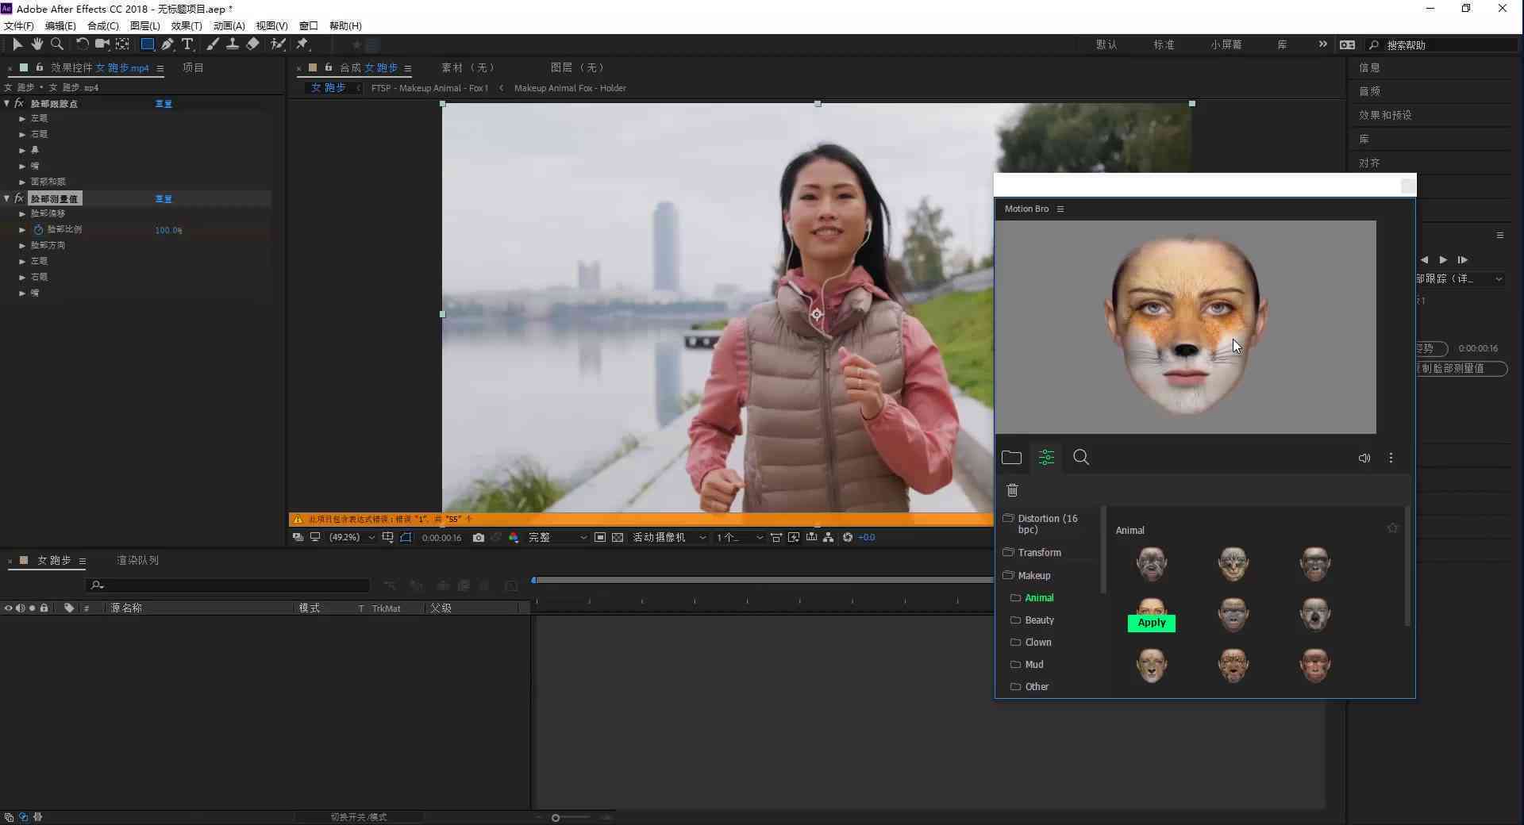Select the Rectangle shape tool
Image resolution: width=1524 pixels, height=825 pixels.
(147, 44)
